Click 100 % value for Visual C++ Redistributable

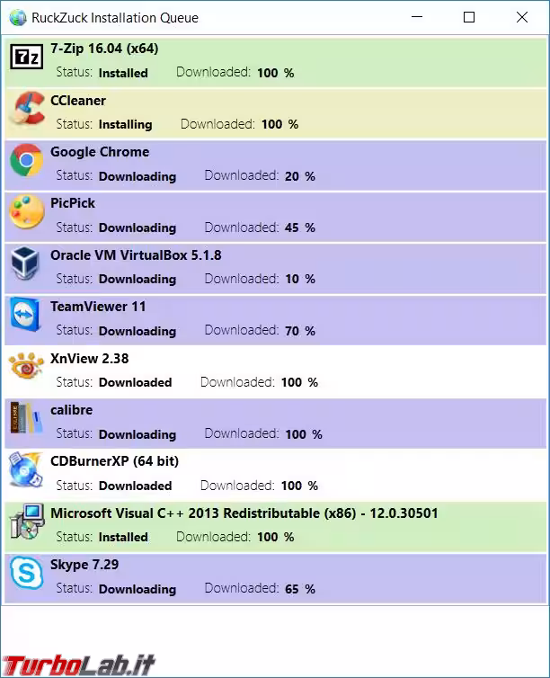pyautogui.click(x=276, y=537)
